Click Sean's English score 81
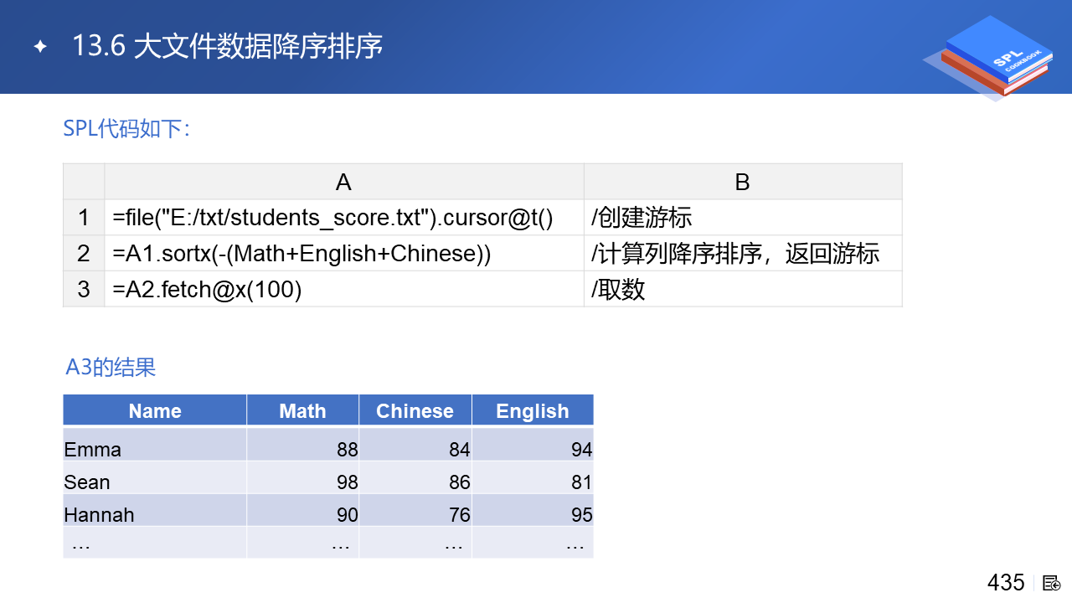Image resolution: width=1072 pixels, height=603 pixels. (x=532, y=477)
